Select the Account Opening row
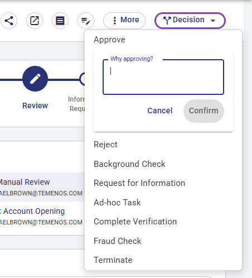252x278 pixels. (x=42, y=216)
